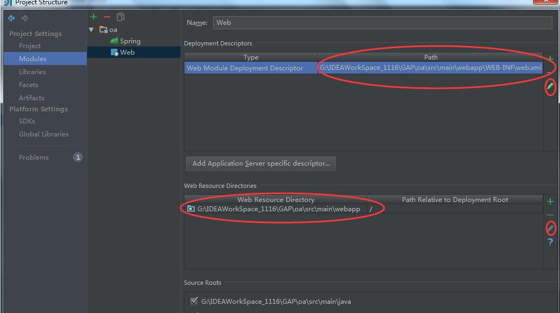
Task: Click the web resource folder icon
Action: (191, 209)
